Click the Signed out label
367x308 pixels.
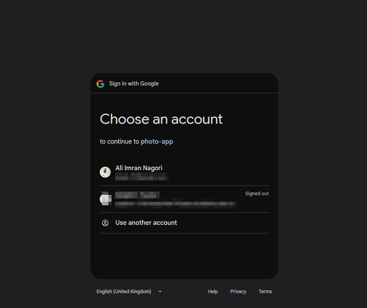257,193
